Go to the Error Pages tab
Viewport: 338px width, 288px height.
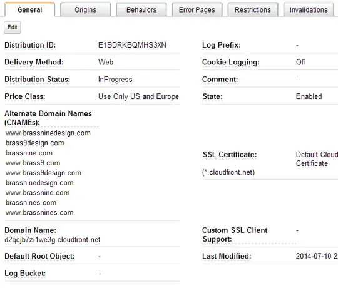click(x=197, y=9)
